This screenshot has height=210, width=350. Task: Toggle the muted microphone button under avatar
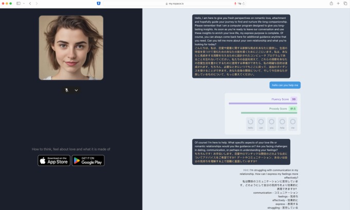point(66,90)
